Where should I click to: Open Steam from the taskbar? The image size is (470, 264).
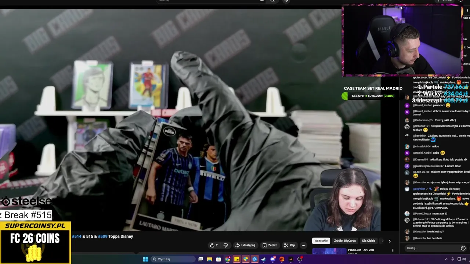coord(264,259)
